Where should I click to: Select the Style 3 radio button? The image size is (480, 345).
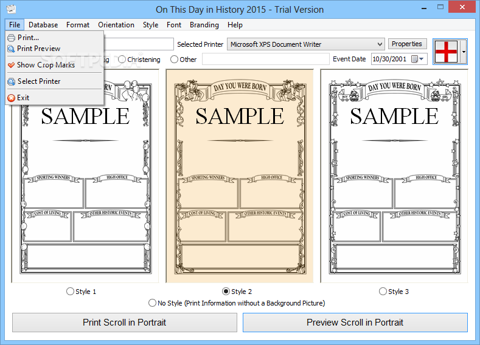coord(383,291)
